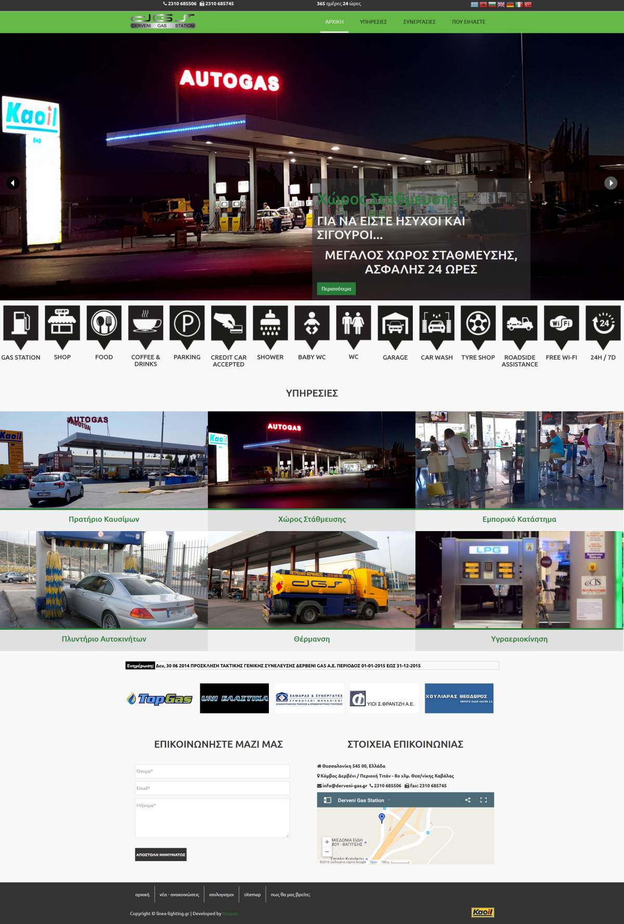Open the map in fullscreen view

click(483, 800)
